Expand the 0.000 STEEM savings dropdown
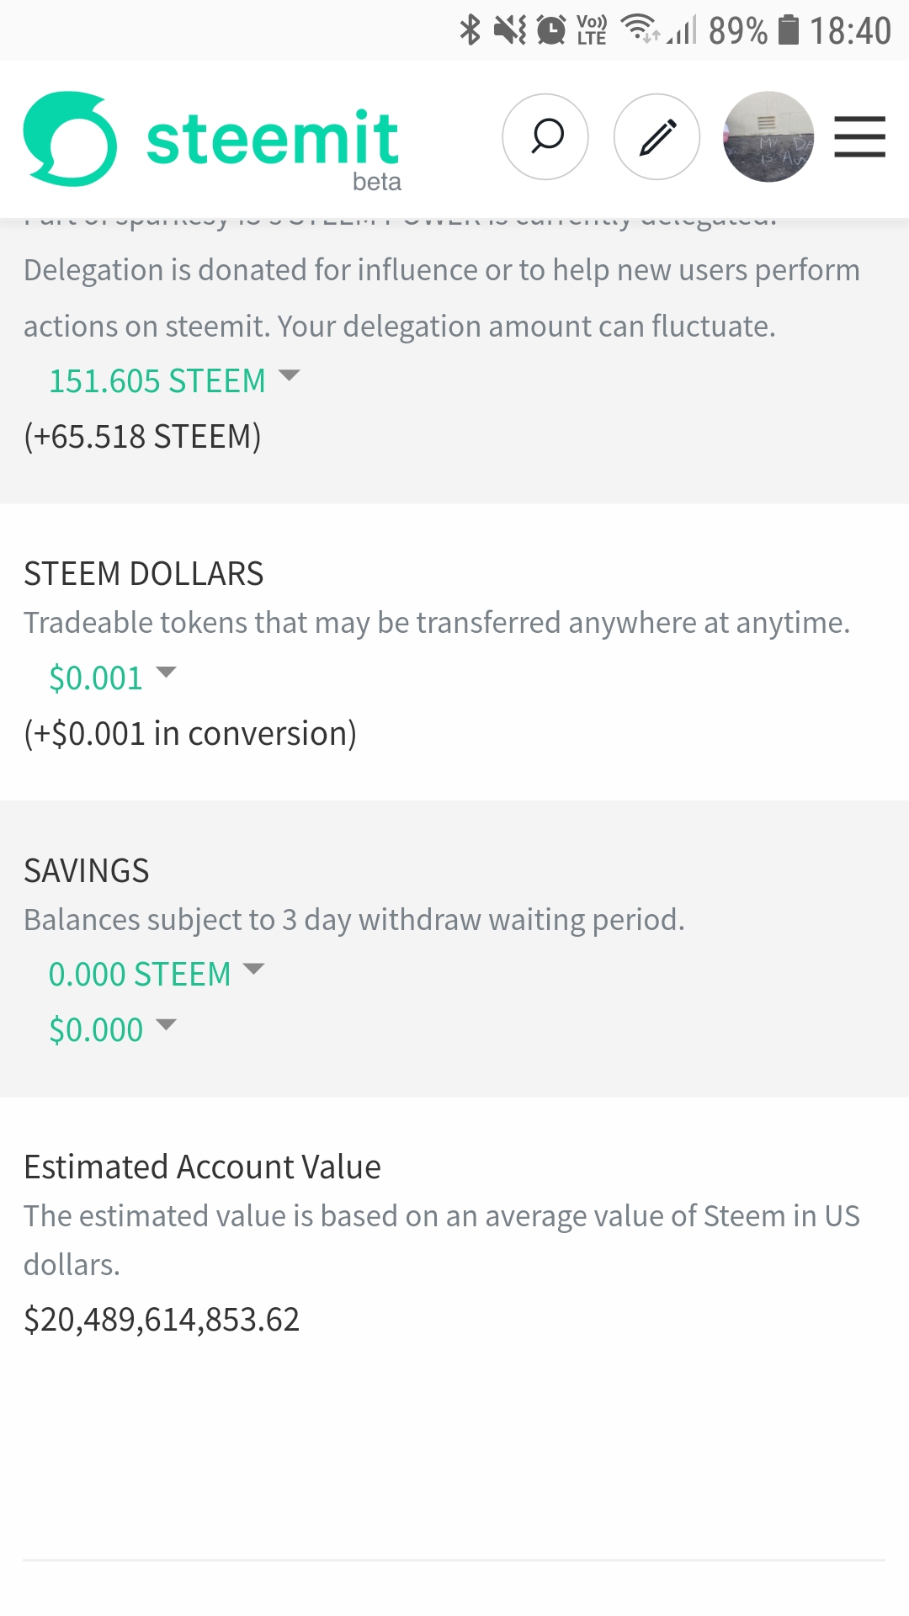Screen dimensions: 909x1616 [x=157, y=974]
